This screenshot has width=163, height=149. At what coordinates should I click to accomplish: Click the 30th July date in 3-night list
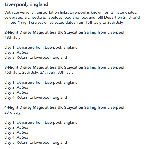click(65, 72)
